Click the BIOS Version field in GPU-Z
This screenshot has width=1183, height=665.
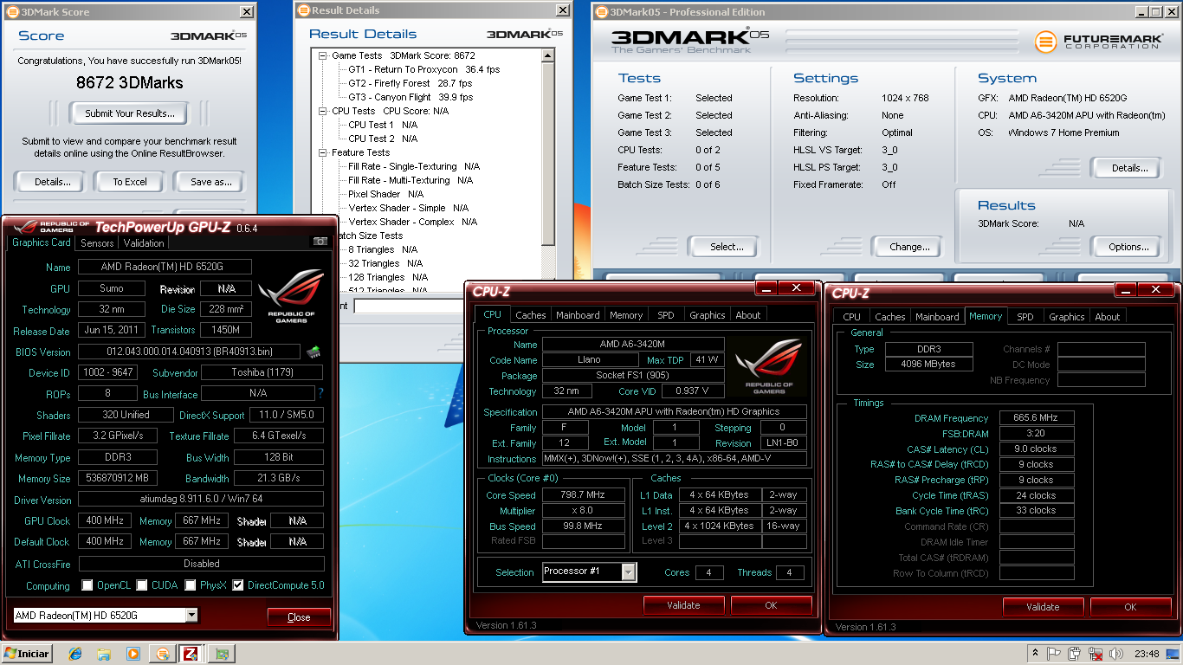pyautogui.click(x=189, y=352)
